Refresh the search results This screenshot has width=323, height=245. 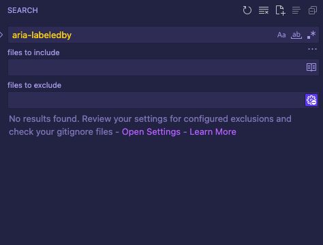pos(247,10)
